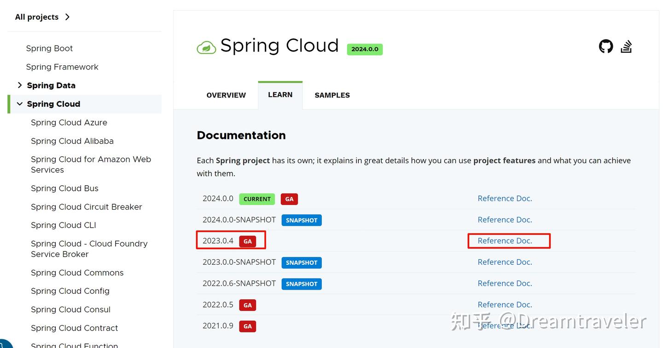The height and width of the screenshot is (348, 663).
Task: Collapse the Spring Cloud section
Action: pos(19,104)
